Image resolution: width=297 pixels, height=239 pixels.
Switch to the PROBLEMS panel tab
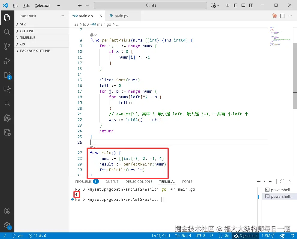pos(87,182)
